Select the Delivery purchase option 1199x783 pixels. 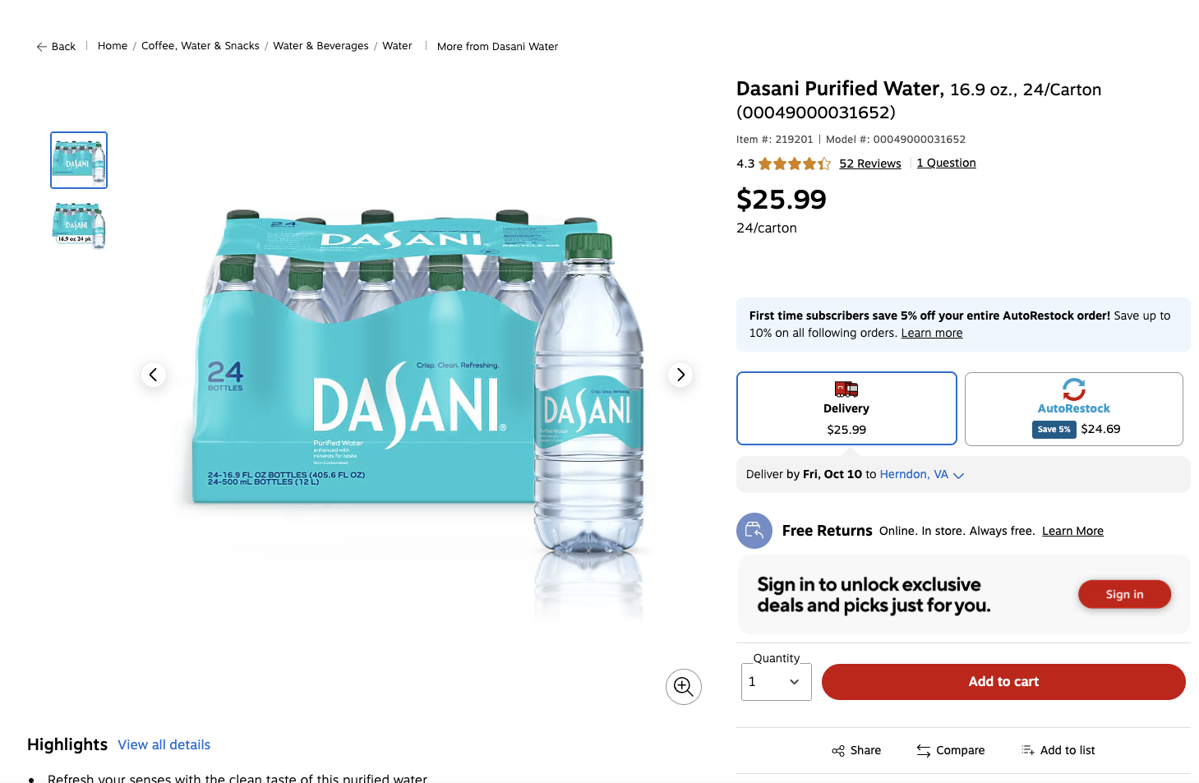[x=846, y=408]
